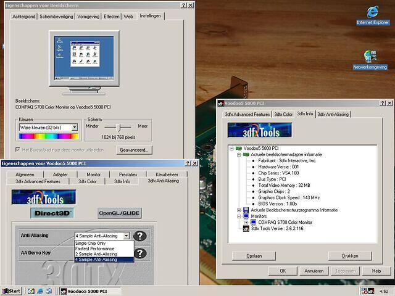Click the OpenGL/GLIDE logo button

pos(119,213)
